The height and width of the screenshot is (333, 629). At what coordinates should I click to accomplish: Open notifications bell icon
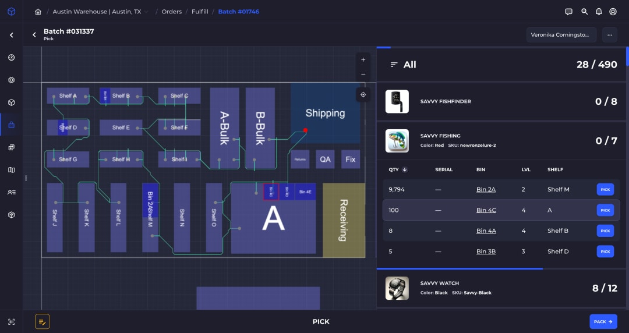[x=599, y=12]
